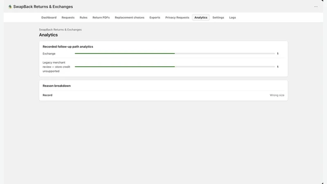Click the 'Recorded follow-up path analytics' heading
The height and width of the screenshot is (184, 327).
tap(68, 47)
